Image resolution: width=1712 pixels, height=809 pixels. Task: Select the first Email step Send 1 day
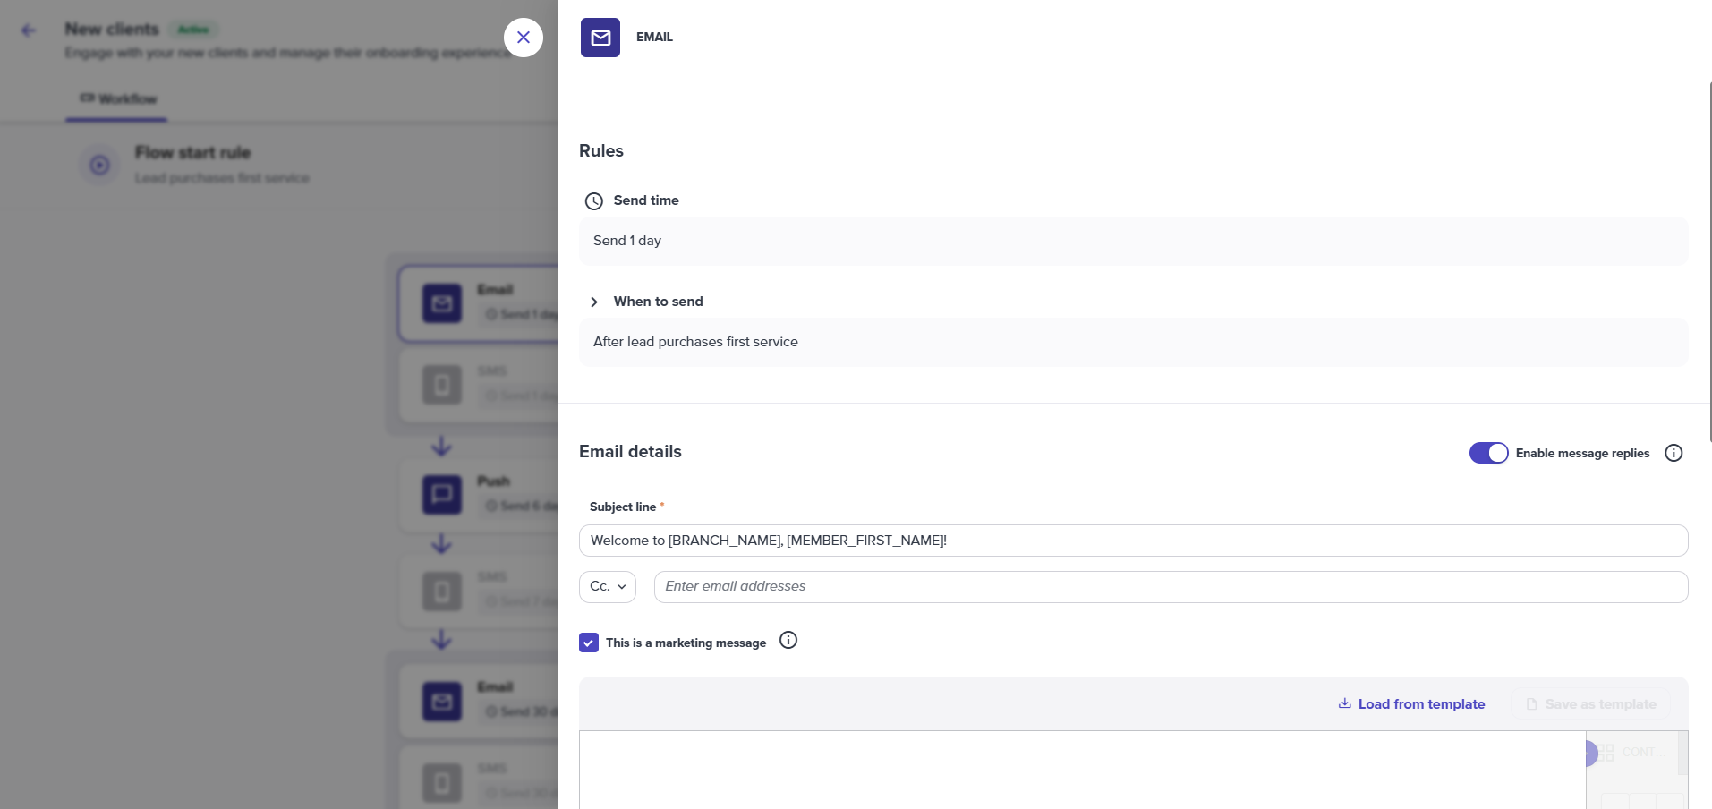coord(479,303)
